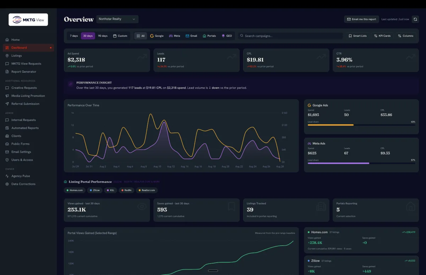Screen dimensions: 426x275
Task: Open Smart Lists
Action: (x=357, y=36)
